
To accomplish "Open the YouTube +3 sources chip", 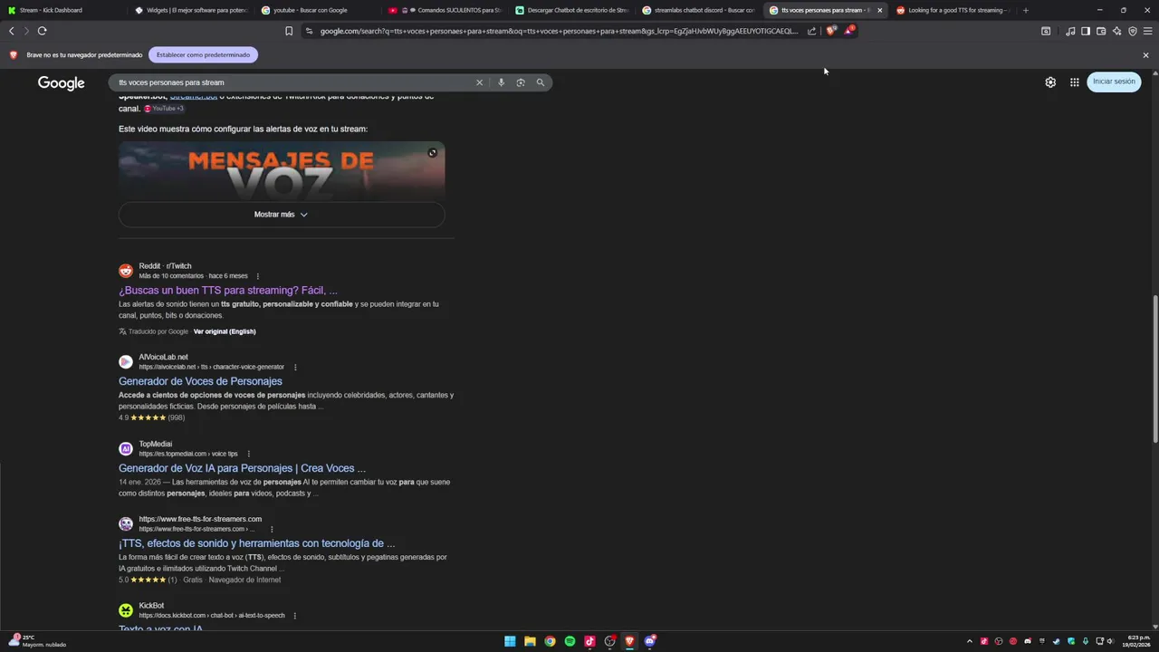I will click(164, 109).
